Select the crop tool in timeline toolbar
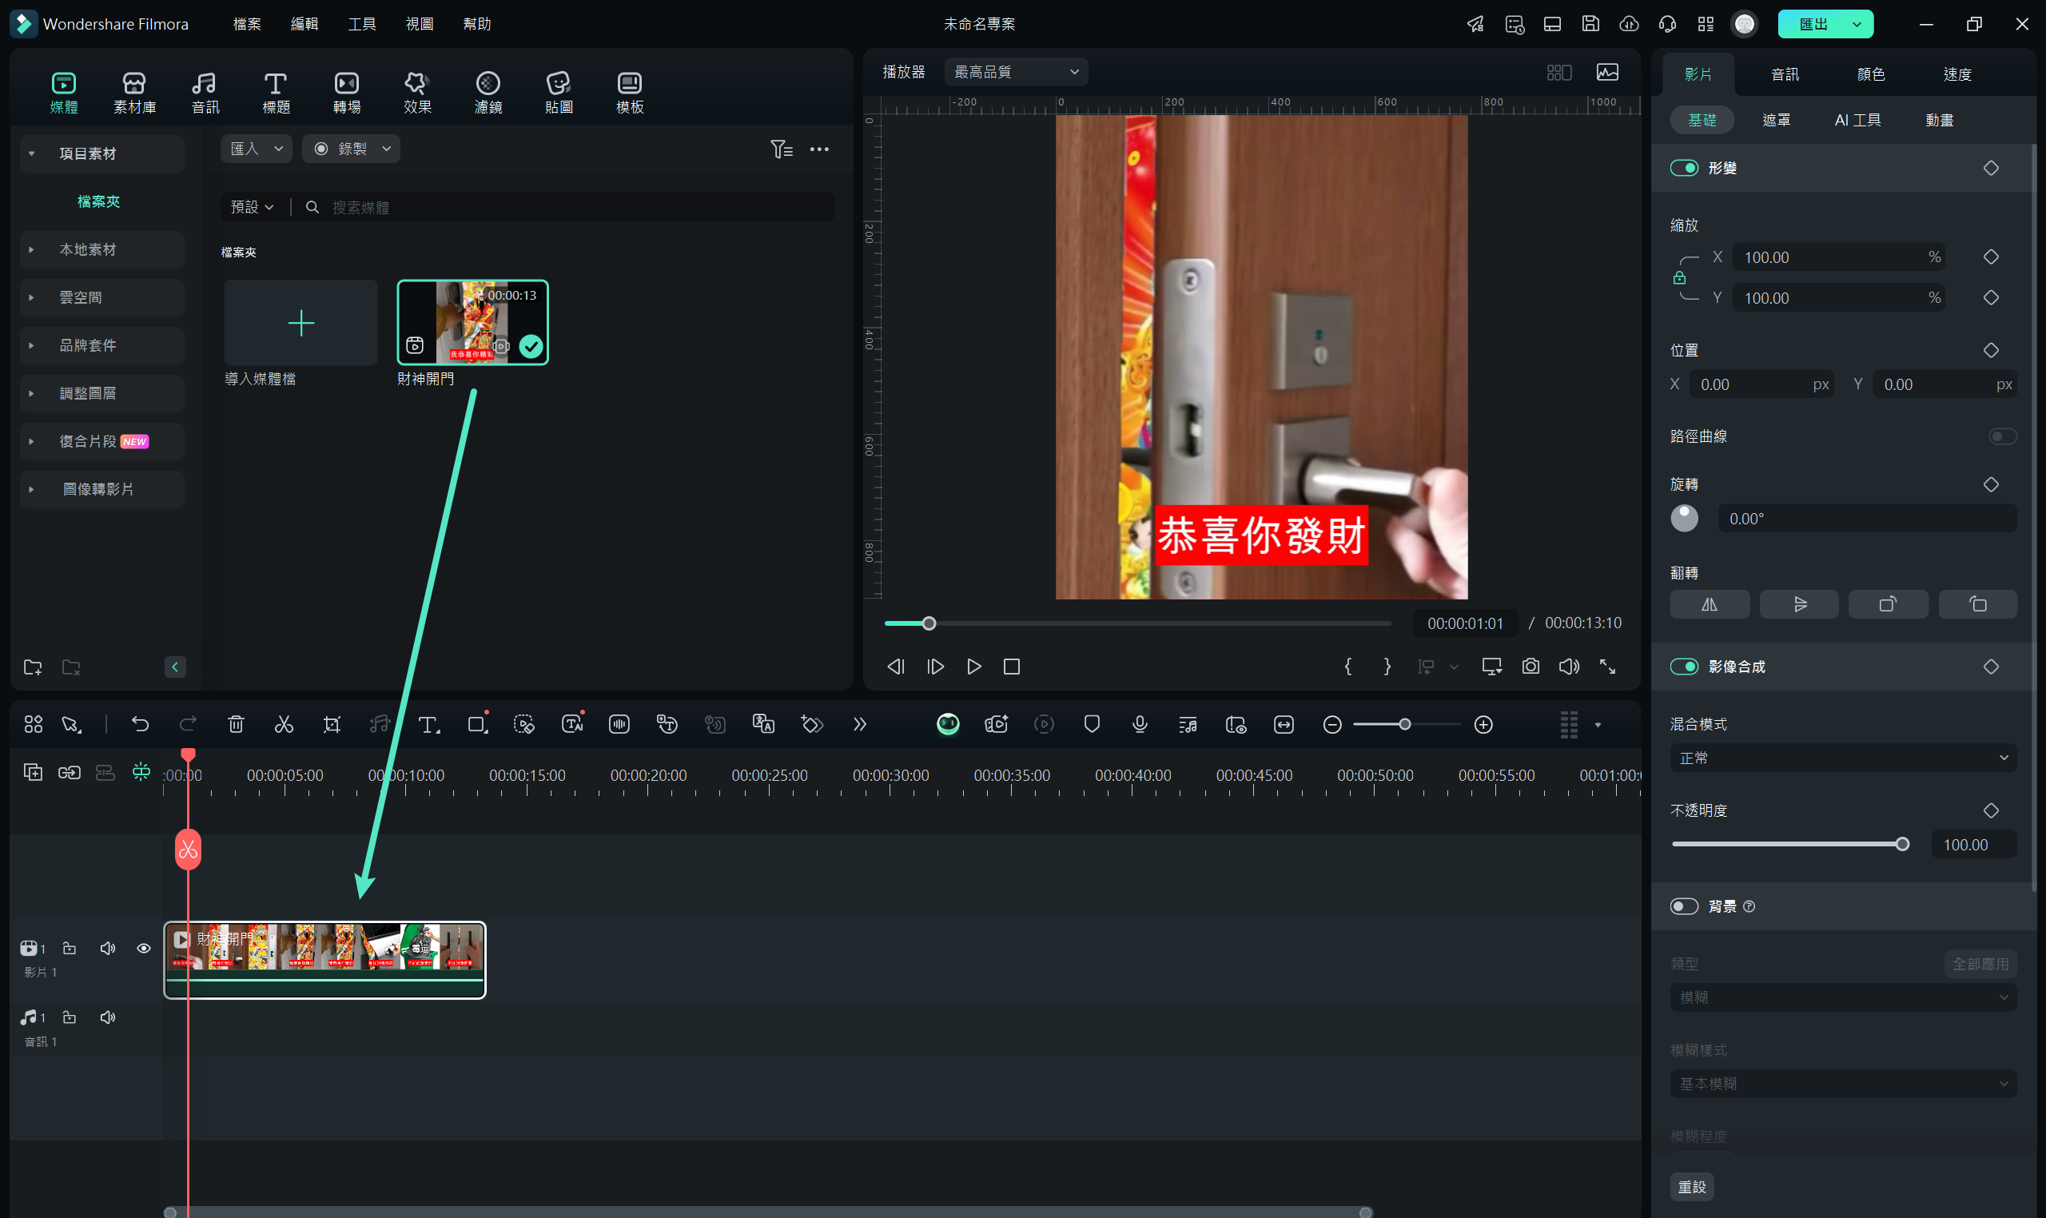Image resolution: width=2046 pixels, height=1218 pixels. 332,724
